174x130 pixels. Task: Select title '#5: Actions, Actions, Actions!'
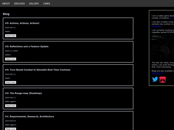click(x=22, y=23)
